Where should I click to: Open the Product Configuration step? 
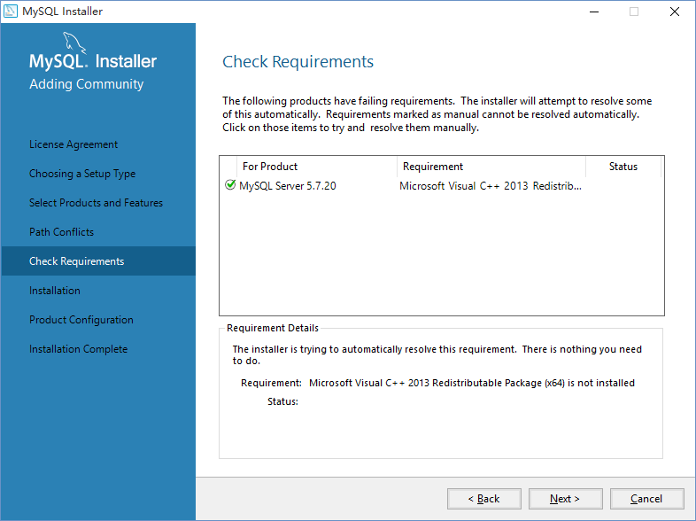tap(81, 320)
